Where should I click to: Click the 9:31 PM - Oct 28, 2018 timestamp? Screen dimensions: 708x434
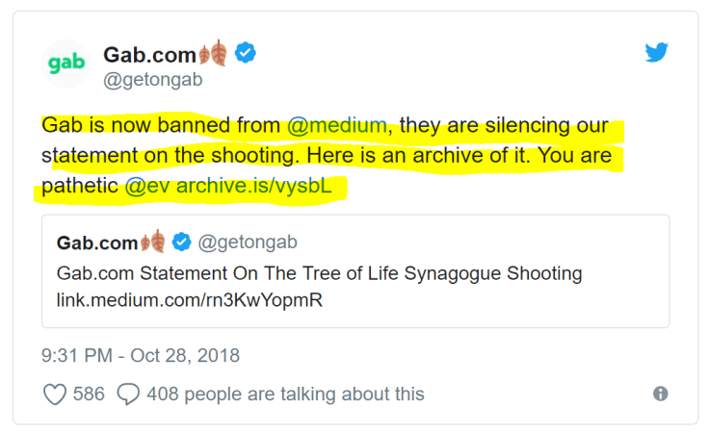[141, 355]
